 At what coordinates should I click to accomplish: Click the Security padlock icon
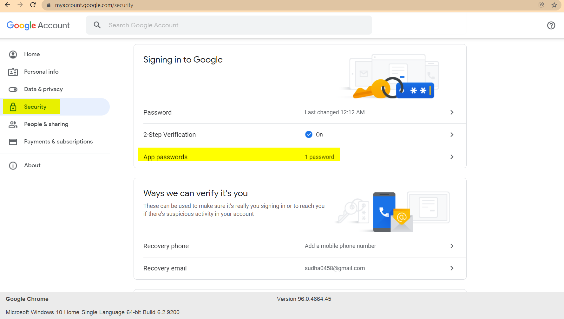coord(13,107)
